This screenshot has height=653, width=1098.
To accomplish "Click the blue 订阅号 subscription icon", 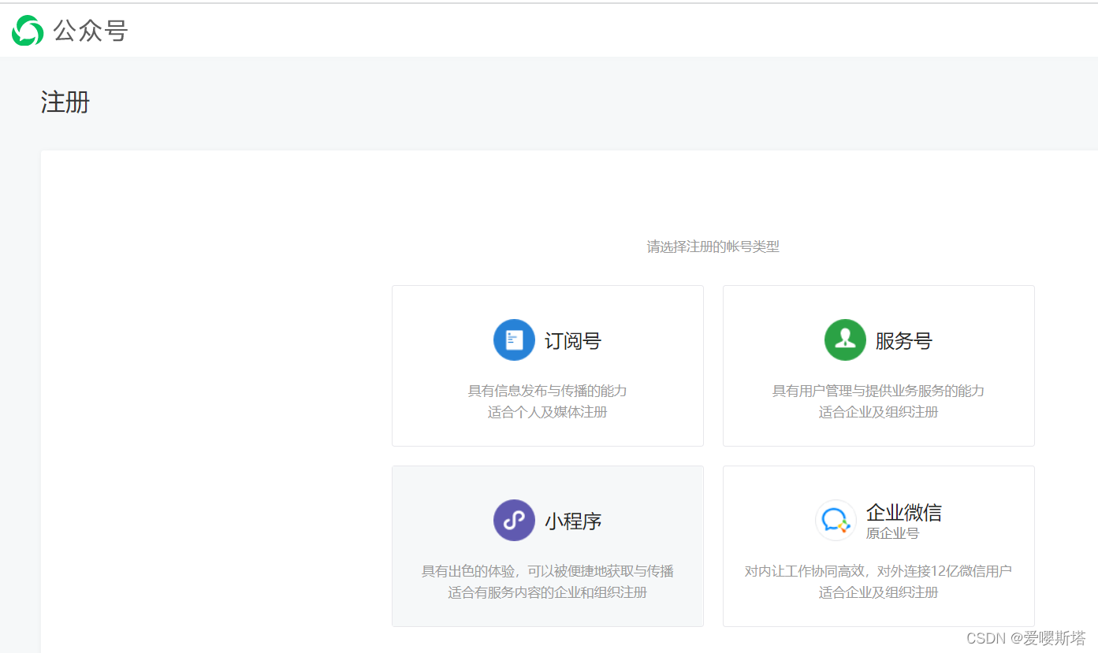I will click(x=514, y=340).
